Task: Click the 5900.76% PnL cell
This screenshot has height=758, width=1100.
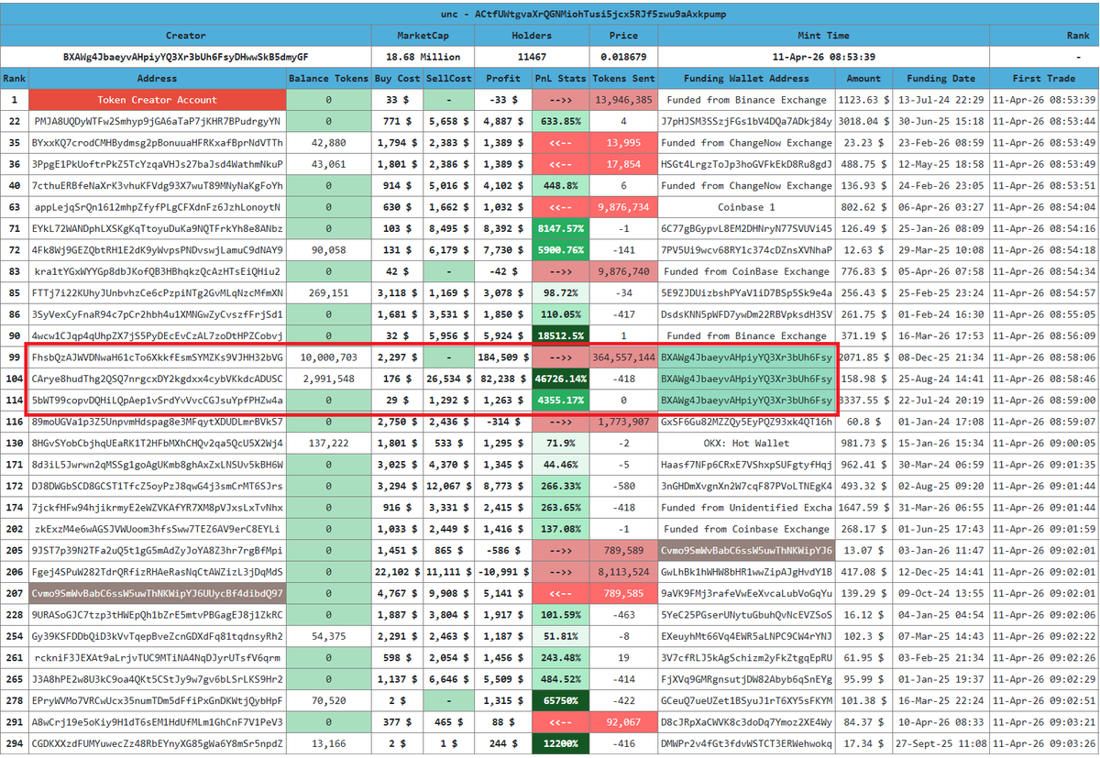Action: [561, 250]
